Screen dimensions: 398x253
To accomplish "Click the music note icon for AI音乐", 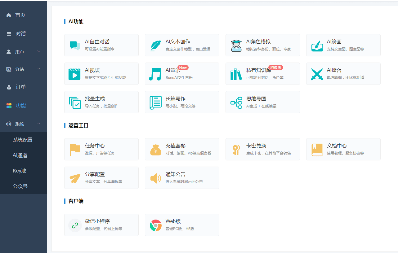I will coord(155,74).
